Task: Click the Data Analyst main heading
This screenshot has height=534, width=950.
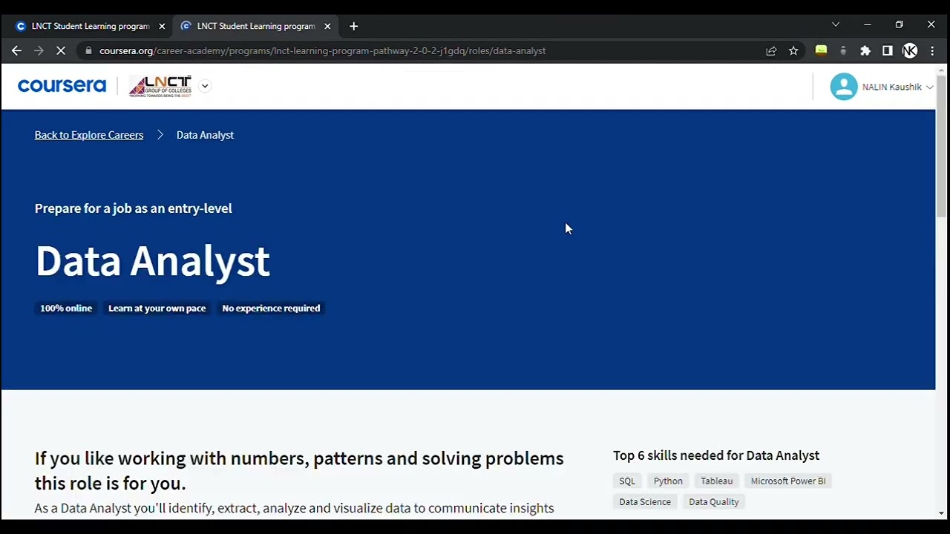Action: tap(152, 260)
